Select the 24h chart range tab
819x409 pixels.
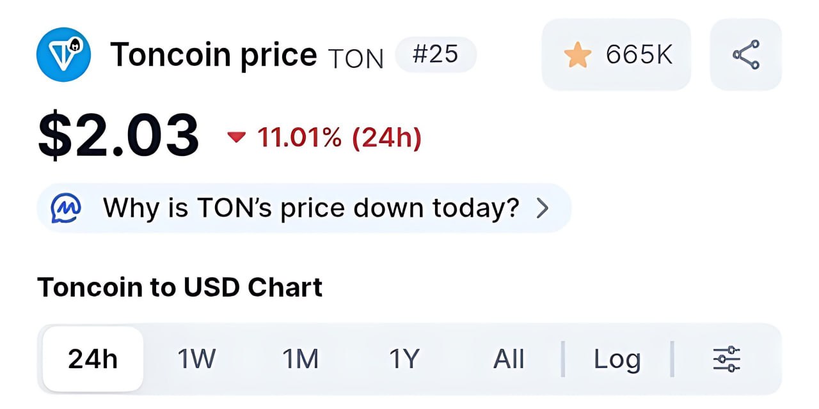pos(93,359)
